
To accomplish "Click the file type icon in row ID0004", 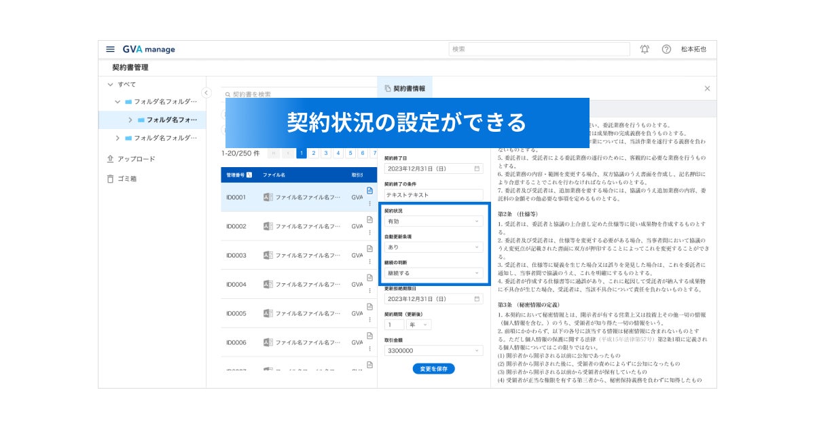I will coord(268,285).
